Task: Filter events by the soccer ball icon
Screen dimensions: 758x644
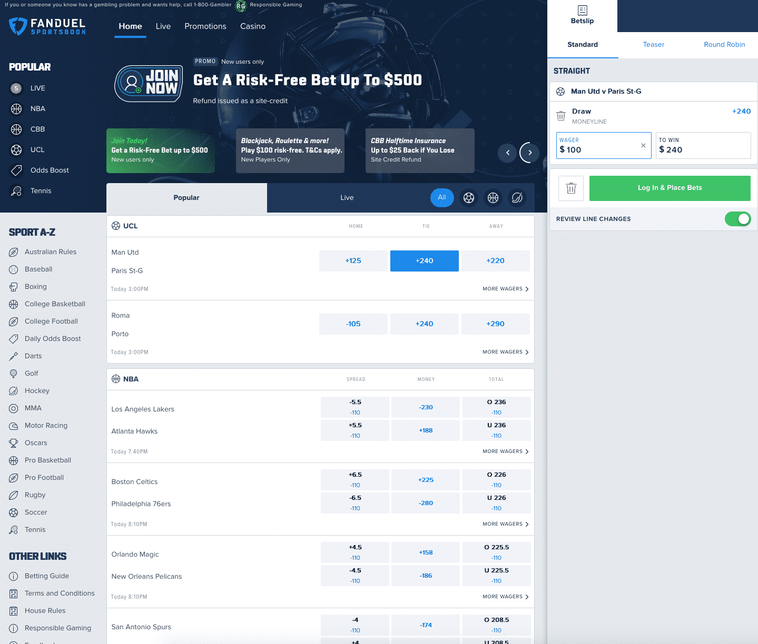Action: point(469,198)
